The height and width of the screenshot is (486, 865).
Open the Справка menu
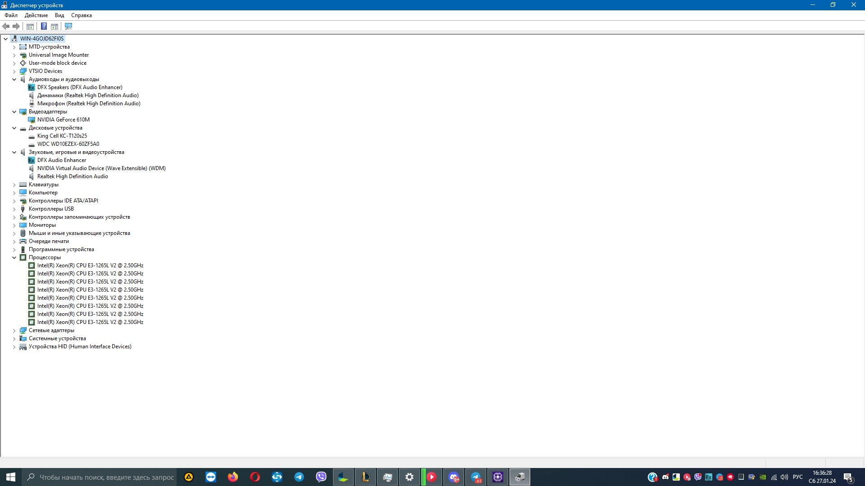(82, 15)
